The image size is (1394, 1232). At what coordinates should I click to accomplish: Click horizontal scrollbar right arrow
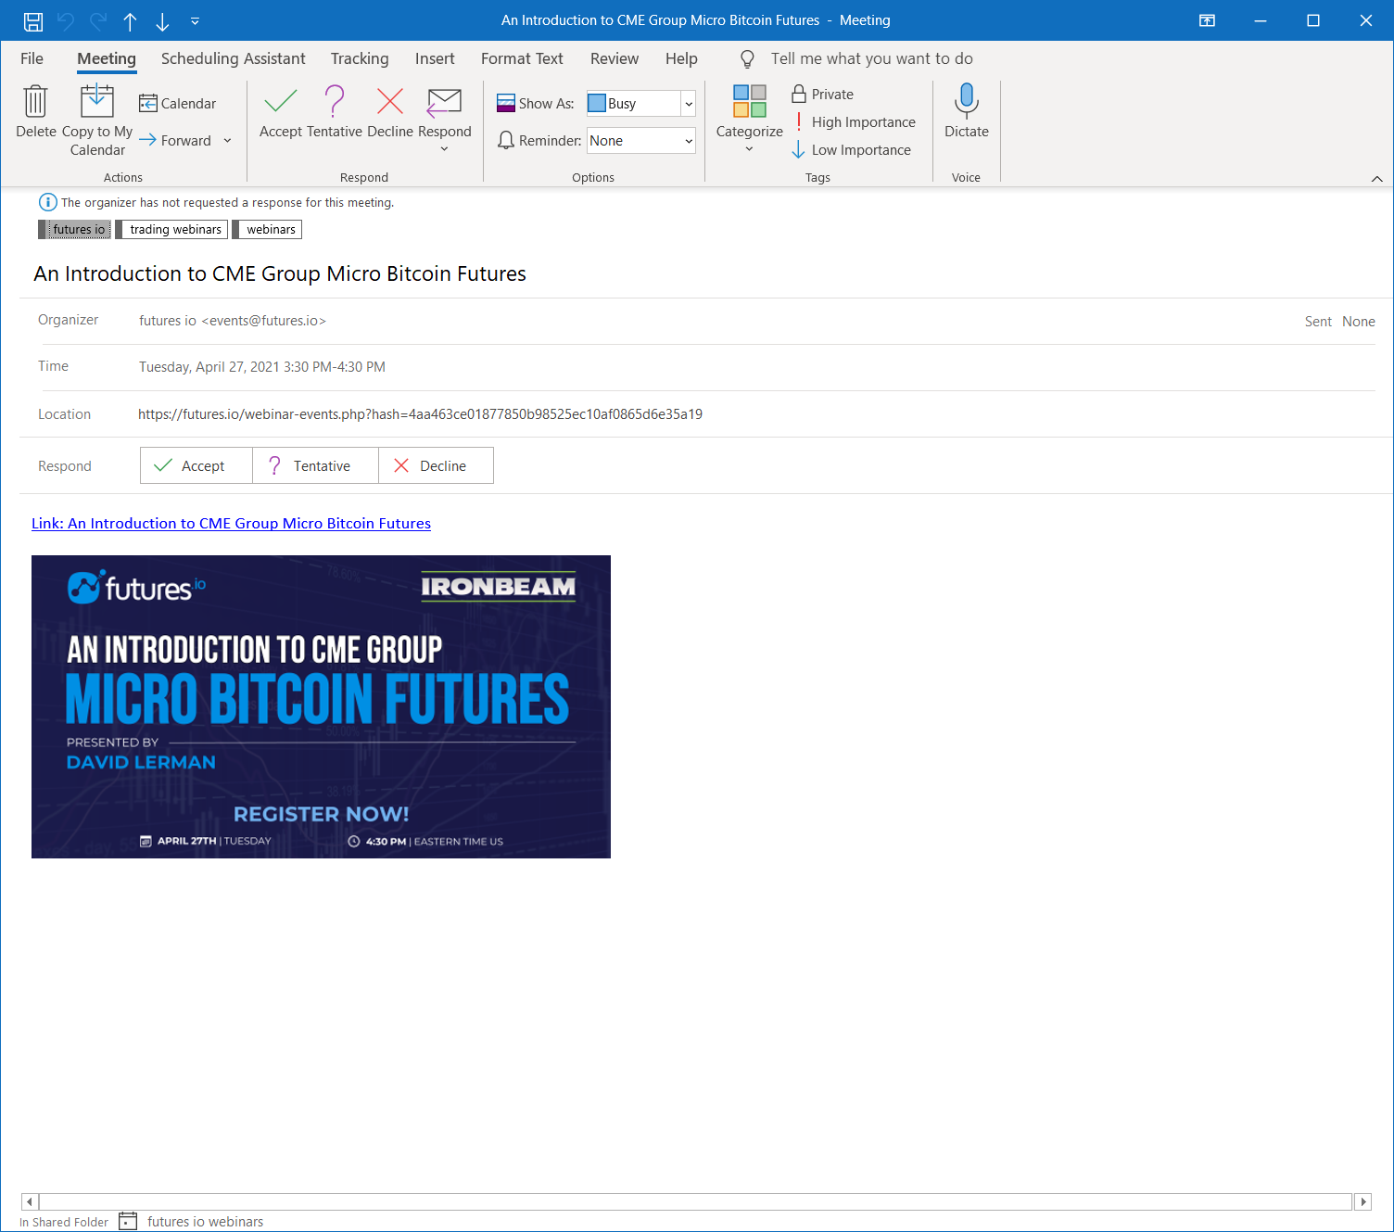click(x=1362, y=1201)
